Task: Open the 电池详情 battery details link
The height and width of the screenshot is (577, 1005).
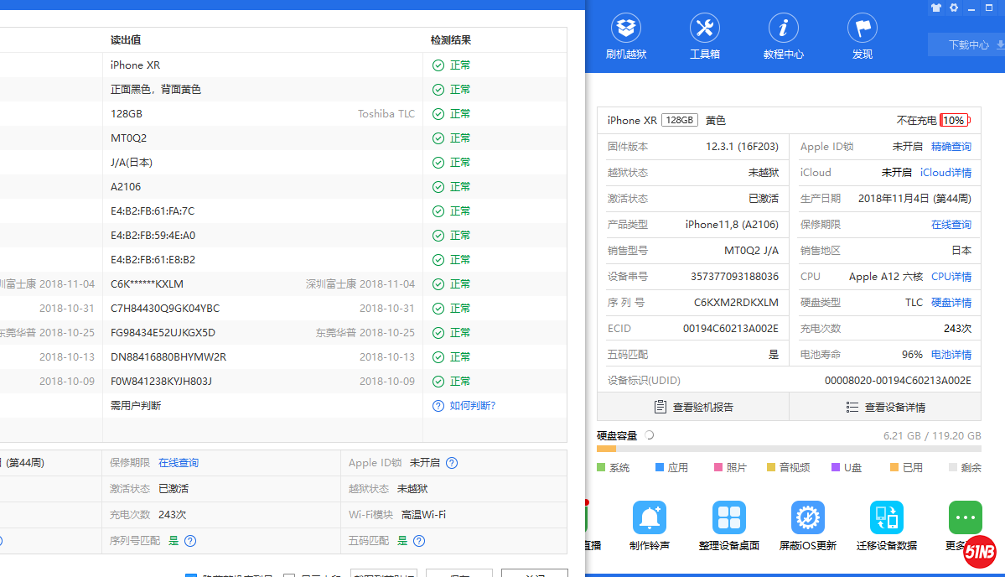Action: [x=951, y=355]
